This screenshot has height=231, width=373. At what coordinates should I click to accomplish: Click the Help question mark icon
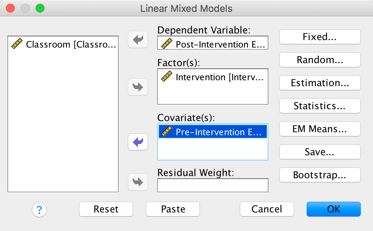[39, 210]
